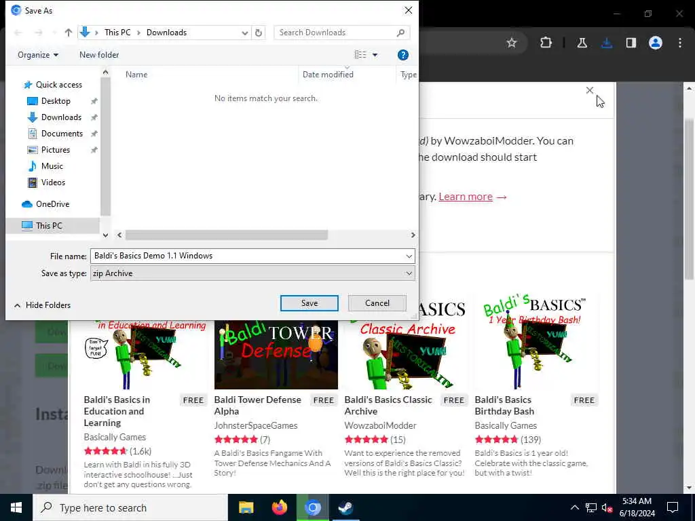Open Chrome three-dot menu
Image resolution: width=695 pixels, height=521 pixels.
pos(680,43)
